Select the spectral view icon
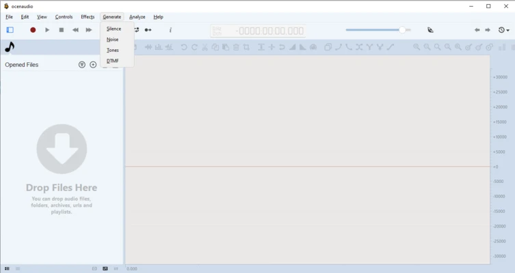515x273 pixels. pyautogui.click(x=159, y=47)
